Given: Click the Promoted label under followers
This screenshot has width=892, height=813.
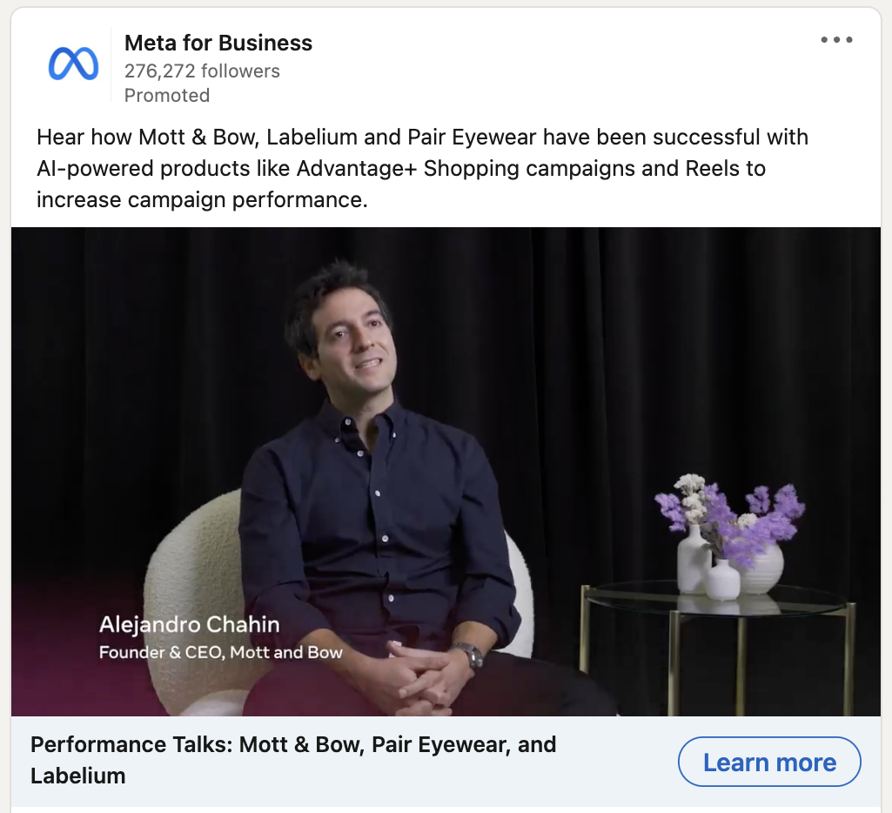Looking at the screenshot, I should click(167, 95).
